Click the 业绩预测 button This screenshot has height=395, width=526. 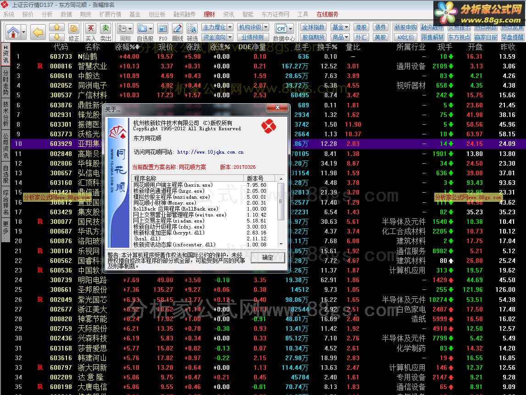[x=253, y=37]
